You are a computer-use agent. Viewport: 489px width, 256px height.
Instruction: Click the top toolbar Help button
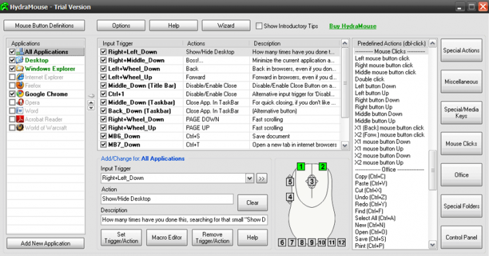173,26
